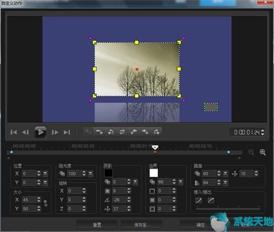Viewport: 274px width, 232px height.
Task: Click the swap keyframes double-arrow icon
Action: click(122, 132)
